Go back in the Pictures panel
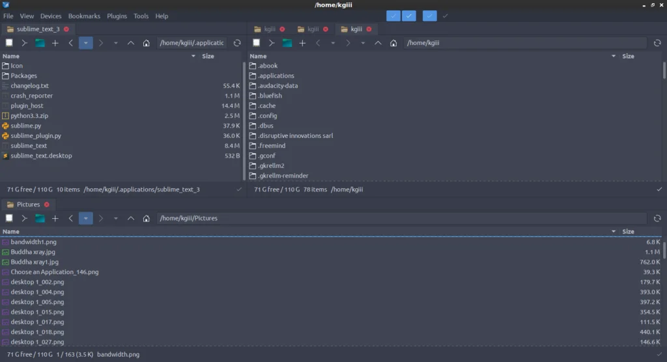Image resolution: width=667 pixels, height=362 pixels. coord(70,218)
